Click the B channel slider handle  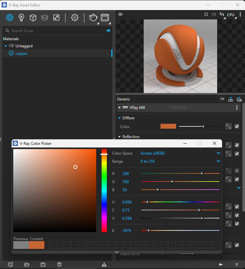pos(158,190)
